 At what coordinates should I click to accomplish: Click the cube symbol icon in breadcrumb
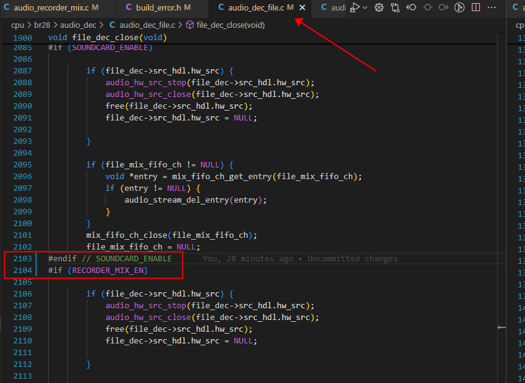click(x=190, y=25)
